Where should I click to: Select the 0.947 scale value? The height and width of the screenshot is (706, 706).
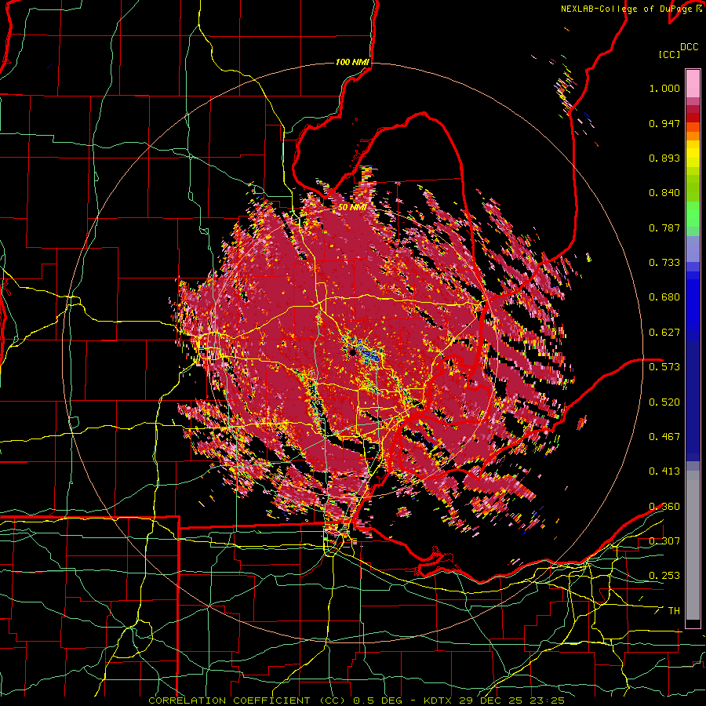coord(664,123)
